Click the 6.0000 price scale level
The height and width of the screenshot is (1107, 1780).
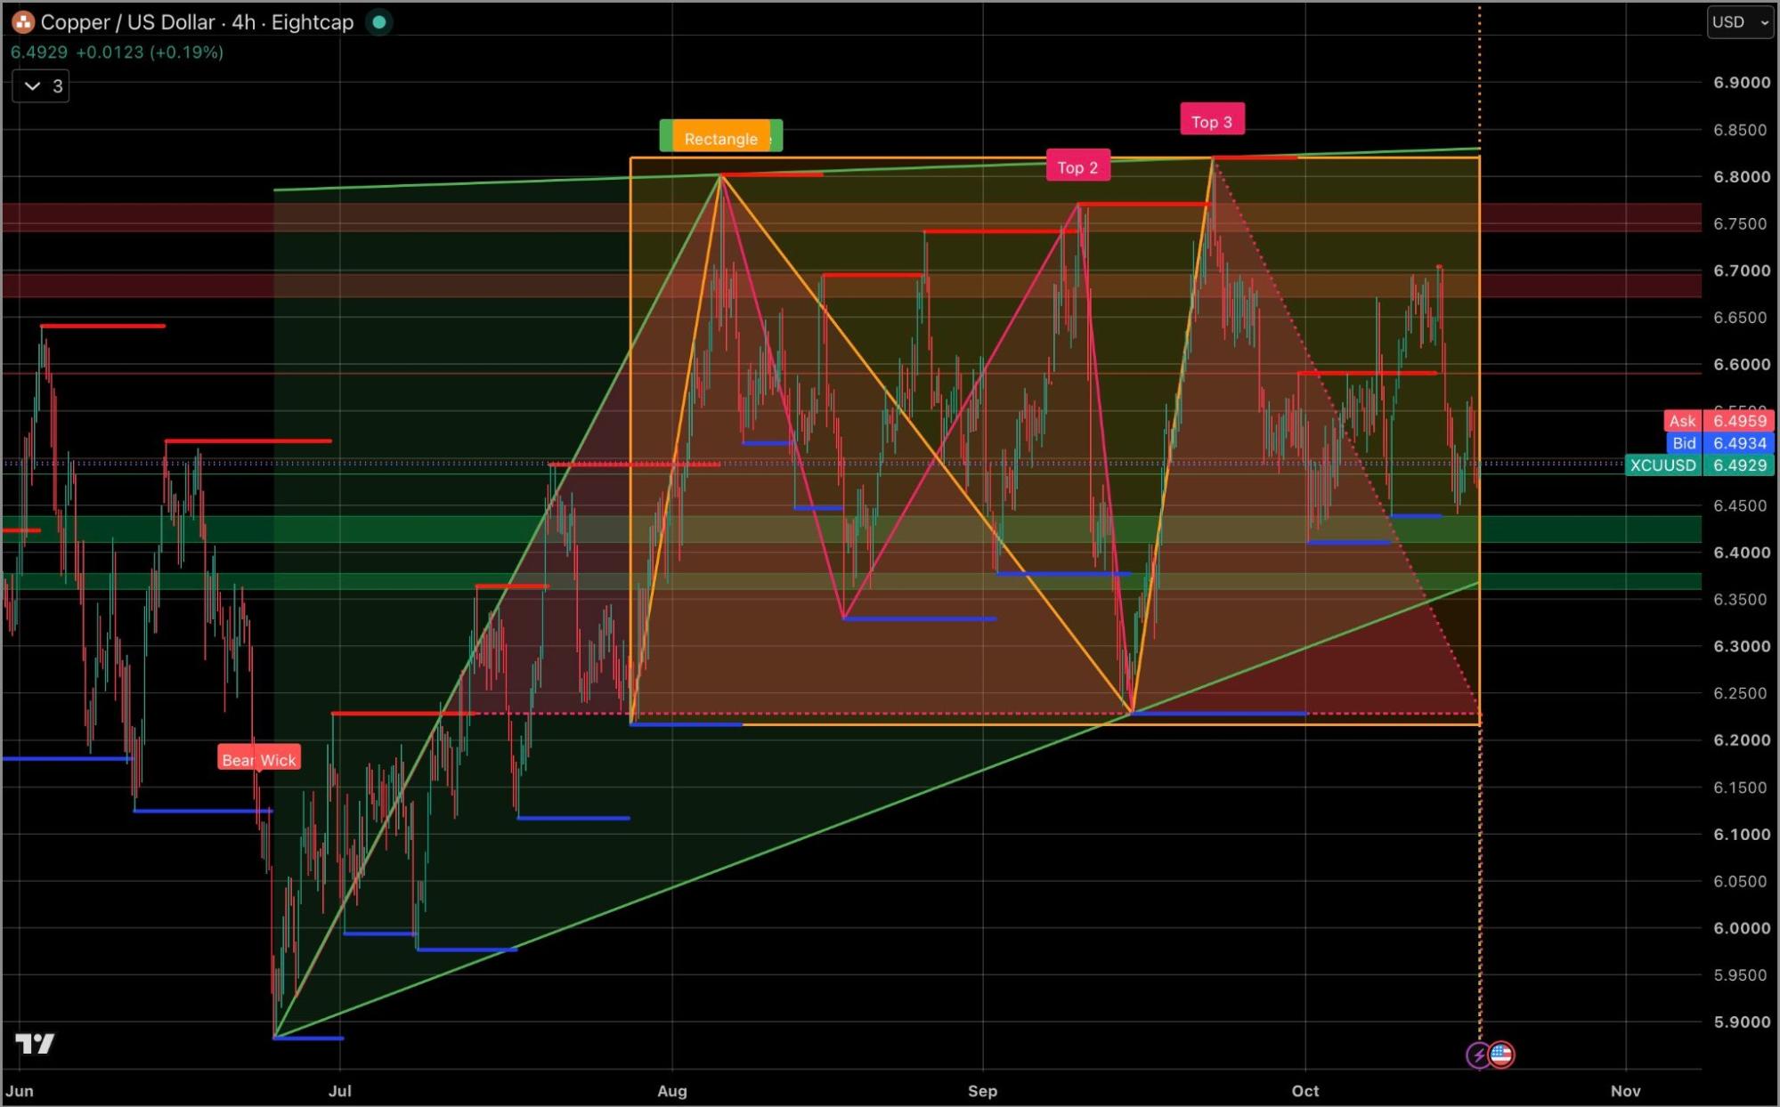(1742, 928)
